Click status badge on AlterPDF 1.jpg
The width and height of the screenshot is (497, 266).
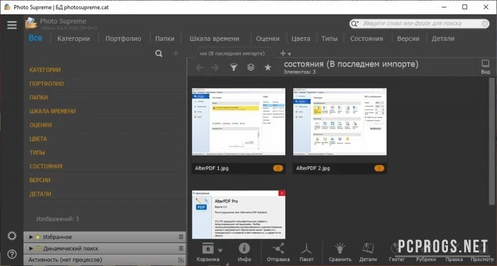[278, 168]
